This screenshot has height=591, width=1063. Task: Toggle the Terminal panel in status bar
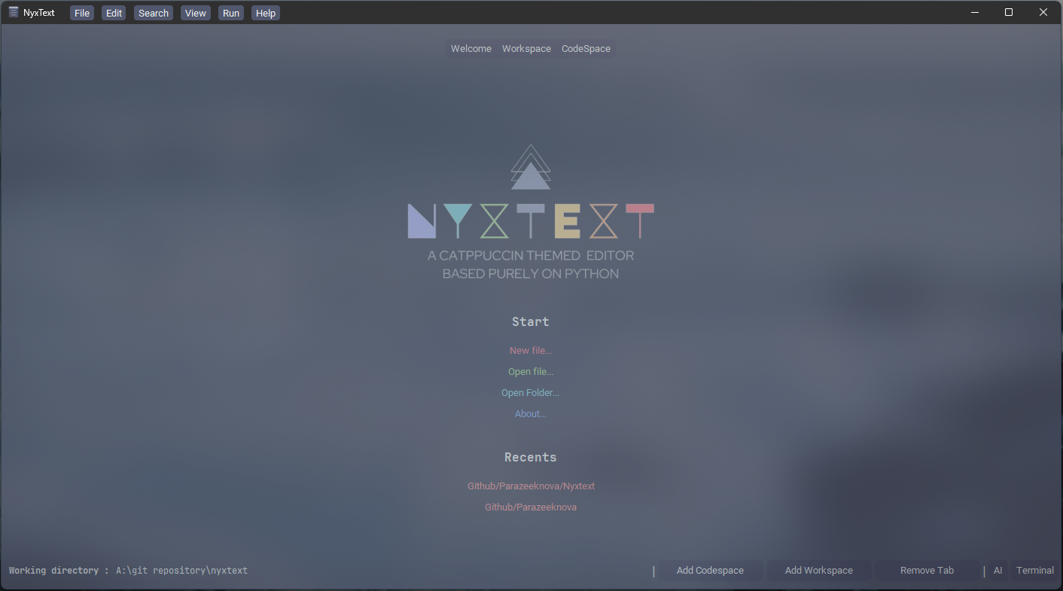tap(1035, 571)
